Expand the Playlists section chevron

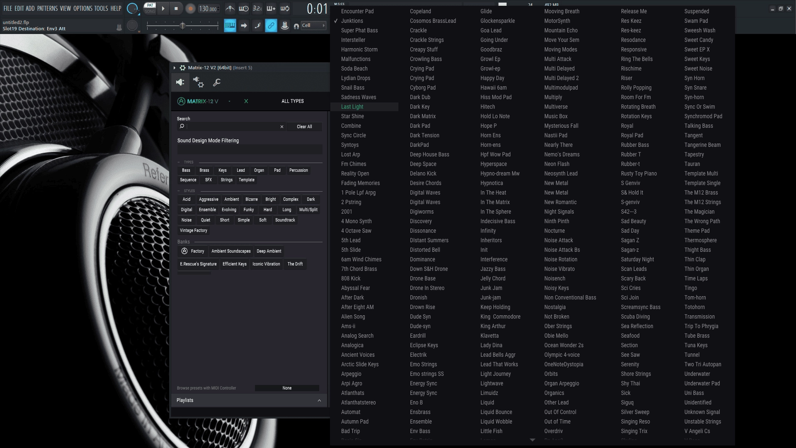[319, 400]
